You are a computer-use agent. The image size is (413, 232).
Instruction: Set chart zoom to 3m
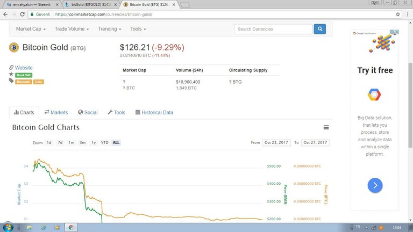[83, 142]
